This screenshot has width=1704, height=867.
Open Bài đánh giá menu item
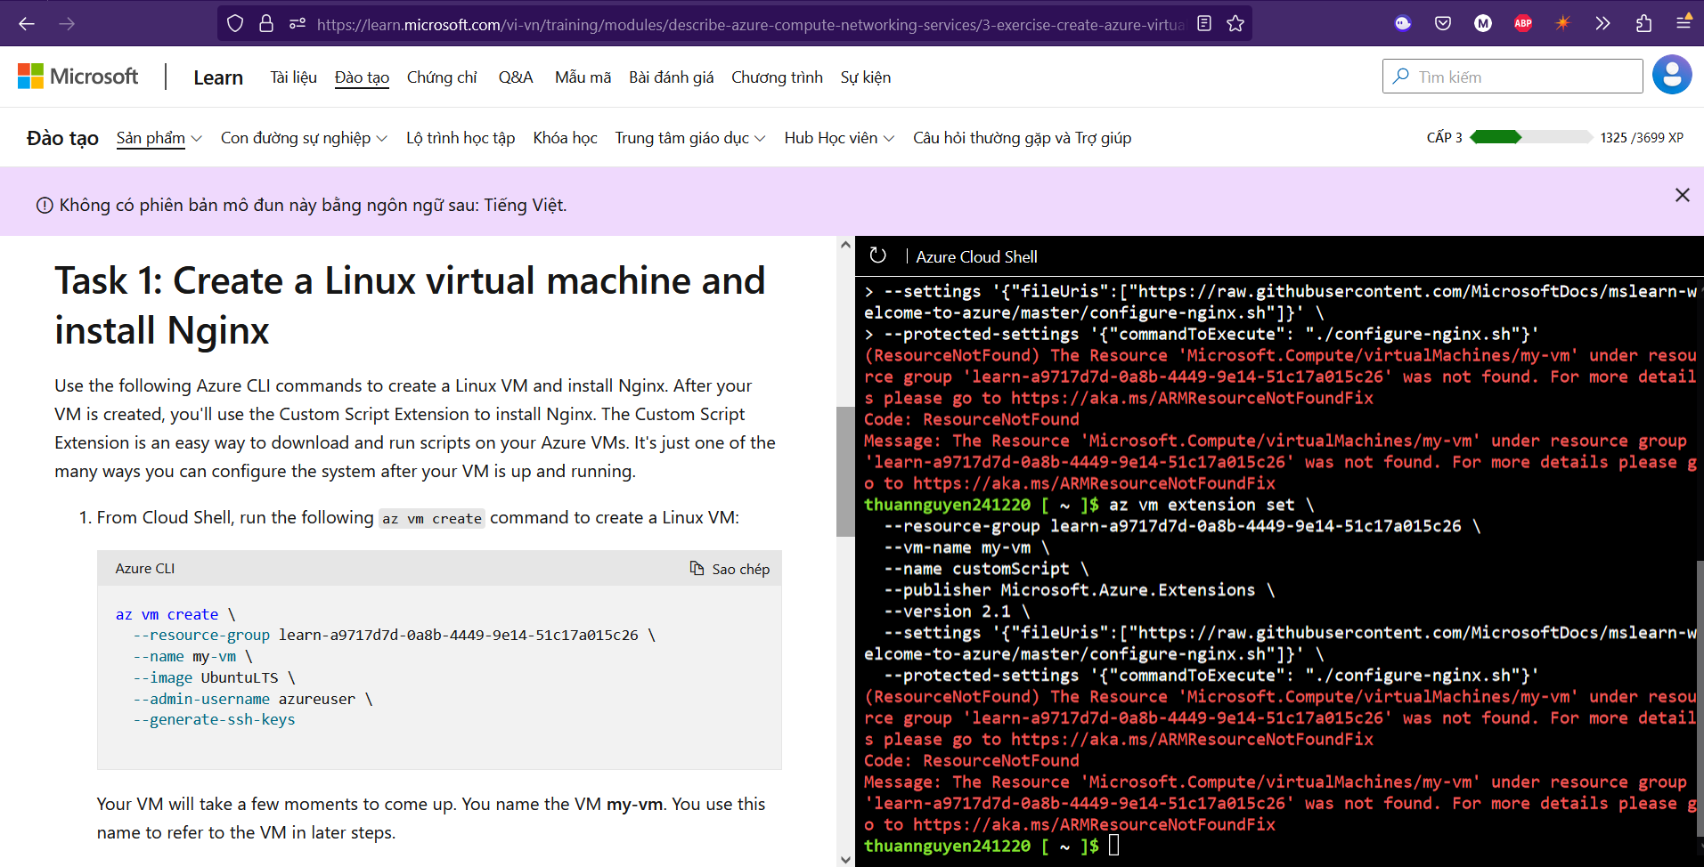(x=671, y=77)
